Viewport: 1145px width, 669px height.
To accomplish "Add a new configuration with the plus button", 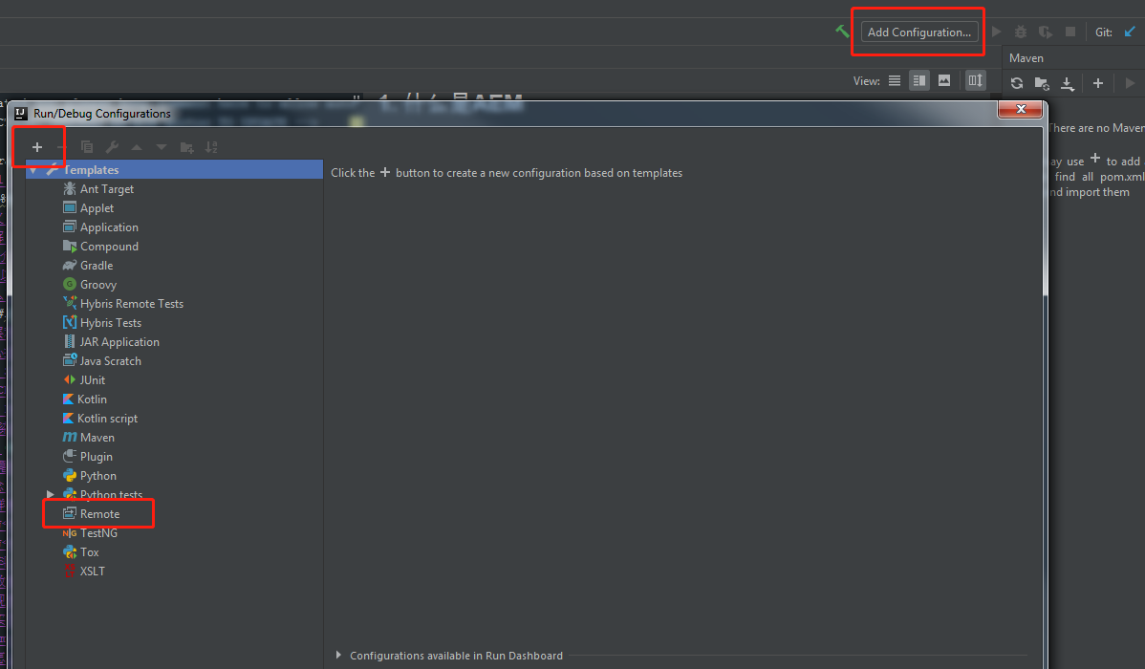I will click(x=37, y=147).
